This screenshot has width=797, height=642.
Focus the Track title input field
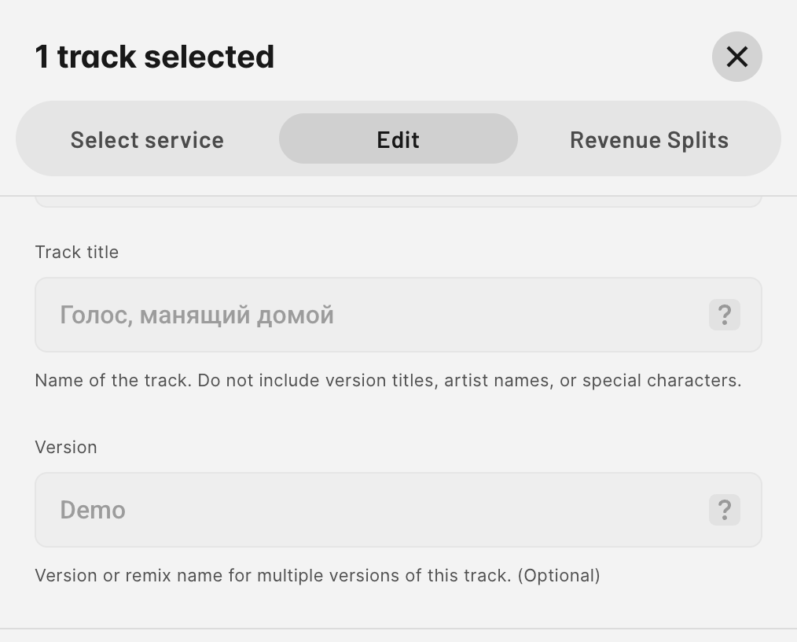377,315
